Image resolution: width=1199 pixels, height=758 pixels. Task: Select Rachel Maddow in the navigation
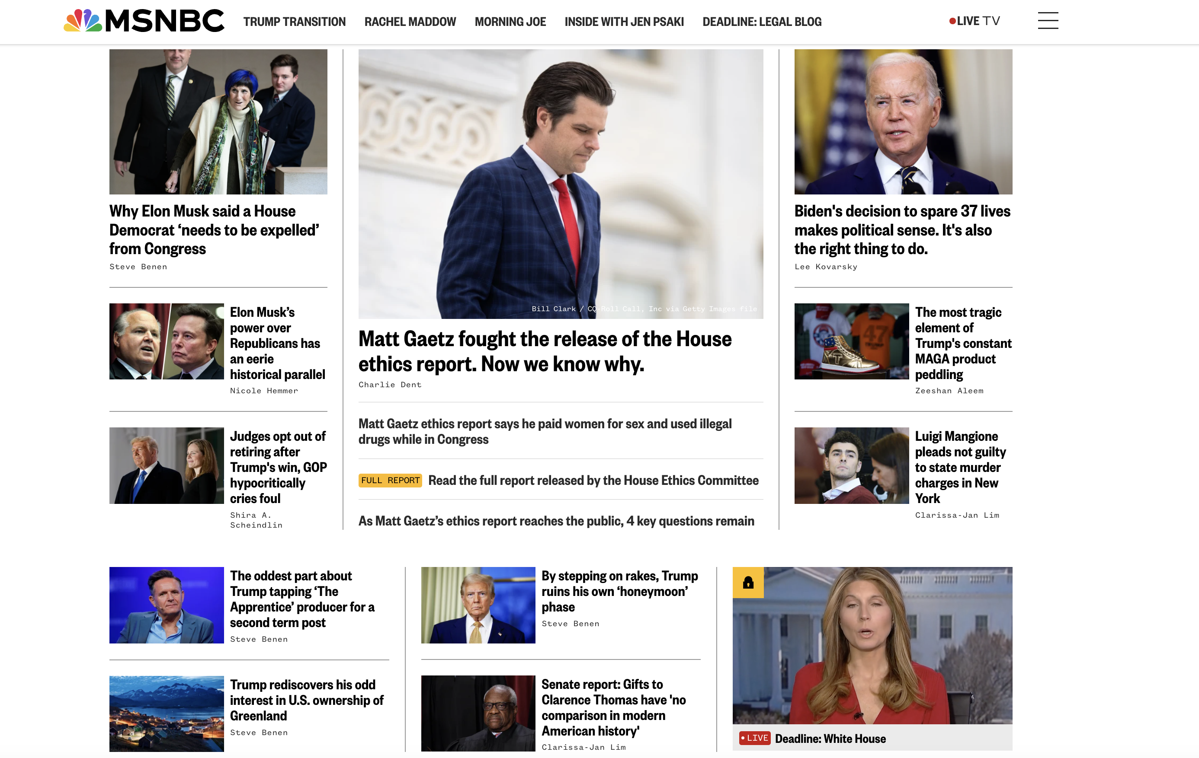pyautogui.click(x=410, y=22)
